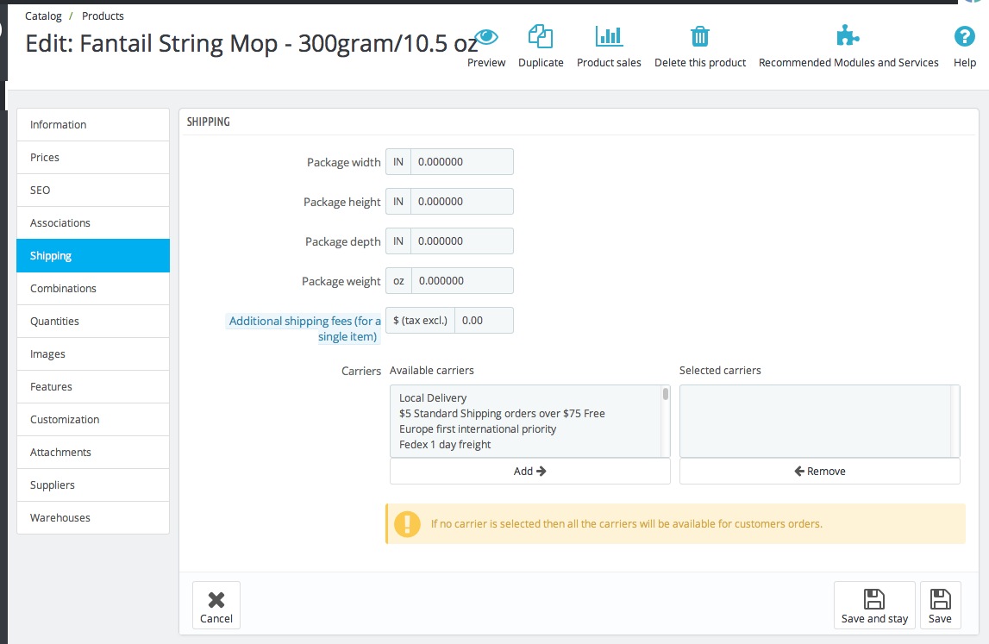989x644 pixels.
Task: Switch to the Prices tab
Action: (x=93, y=158)
